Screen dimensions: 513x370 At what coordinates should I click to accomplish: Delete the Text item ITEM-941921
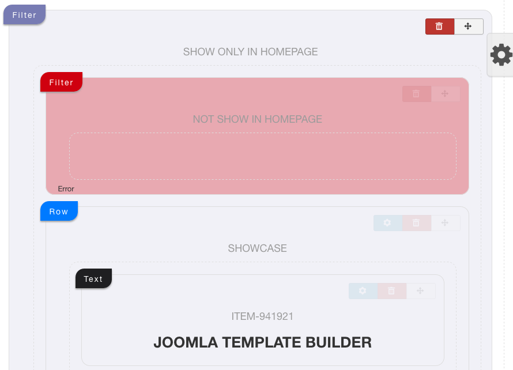391,291
